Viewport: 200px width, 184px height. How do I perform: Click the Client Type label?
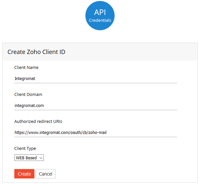(x=25, y=149)
